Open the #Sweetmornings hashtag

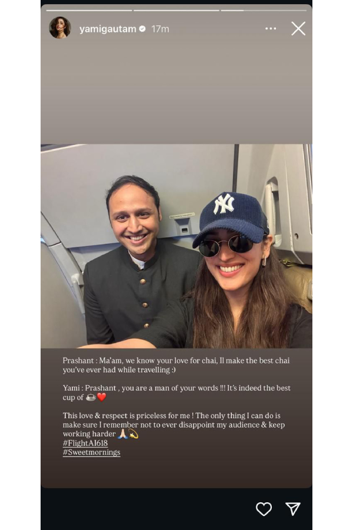(92, 452)
